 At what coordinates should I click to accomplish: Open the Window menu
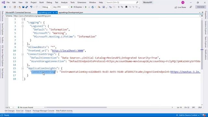92,2
